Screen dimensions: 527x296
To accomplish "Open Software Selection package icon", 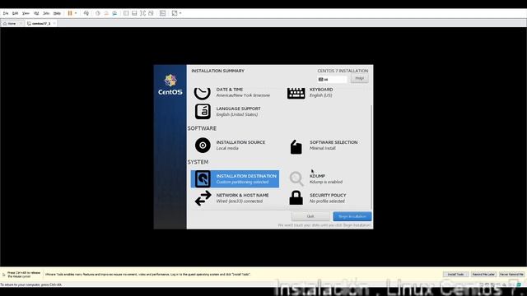I will pos(296,147).
